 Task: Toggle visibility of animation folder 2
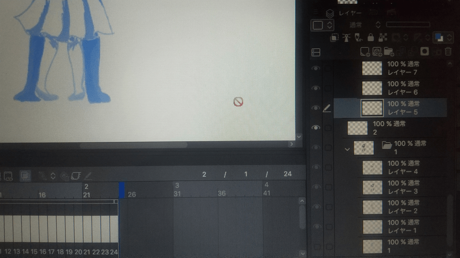(x=316, y=128)
